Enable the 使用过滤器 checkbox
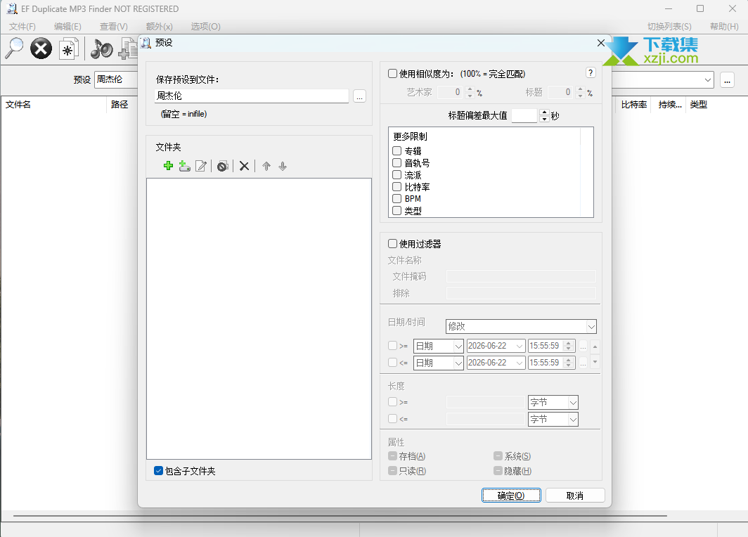The image size is (748, 537). click(392, 244)
